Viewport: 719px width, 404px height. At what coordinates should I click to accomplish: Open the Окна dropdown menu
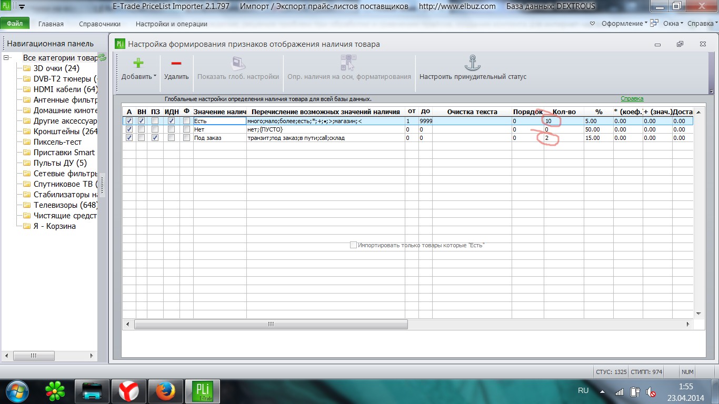[x=673, y=24]
